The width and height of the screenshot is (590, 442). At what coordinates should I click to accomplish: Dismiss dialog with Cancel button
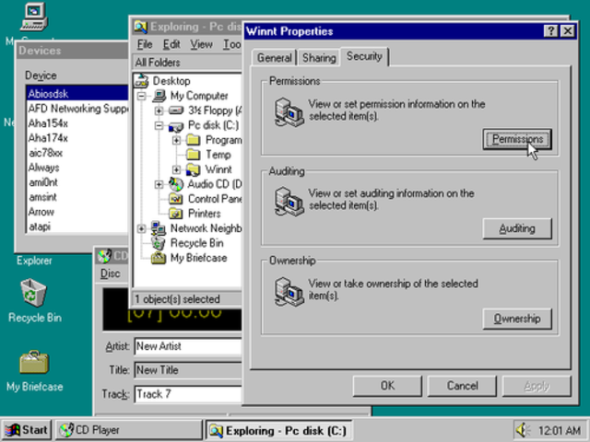coord(462,386)
